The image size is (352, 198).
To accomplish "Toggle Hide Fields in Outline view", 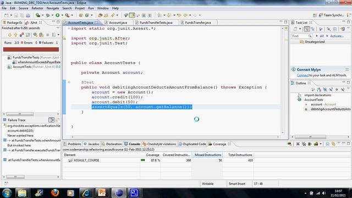I will pyautogui.click(x=325, y=89).
